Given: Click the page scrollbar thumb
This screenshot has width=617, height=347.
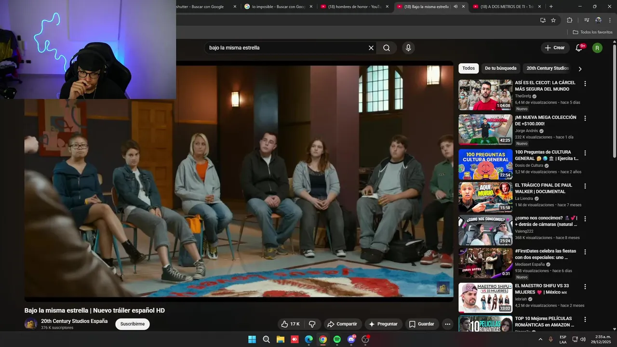Looking at the screenshot, I should [614, 101].
